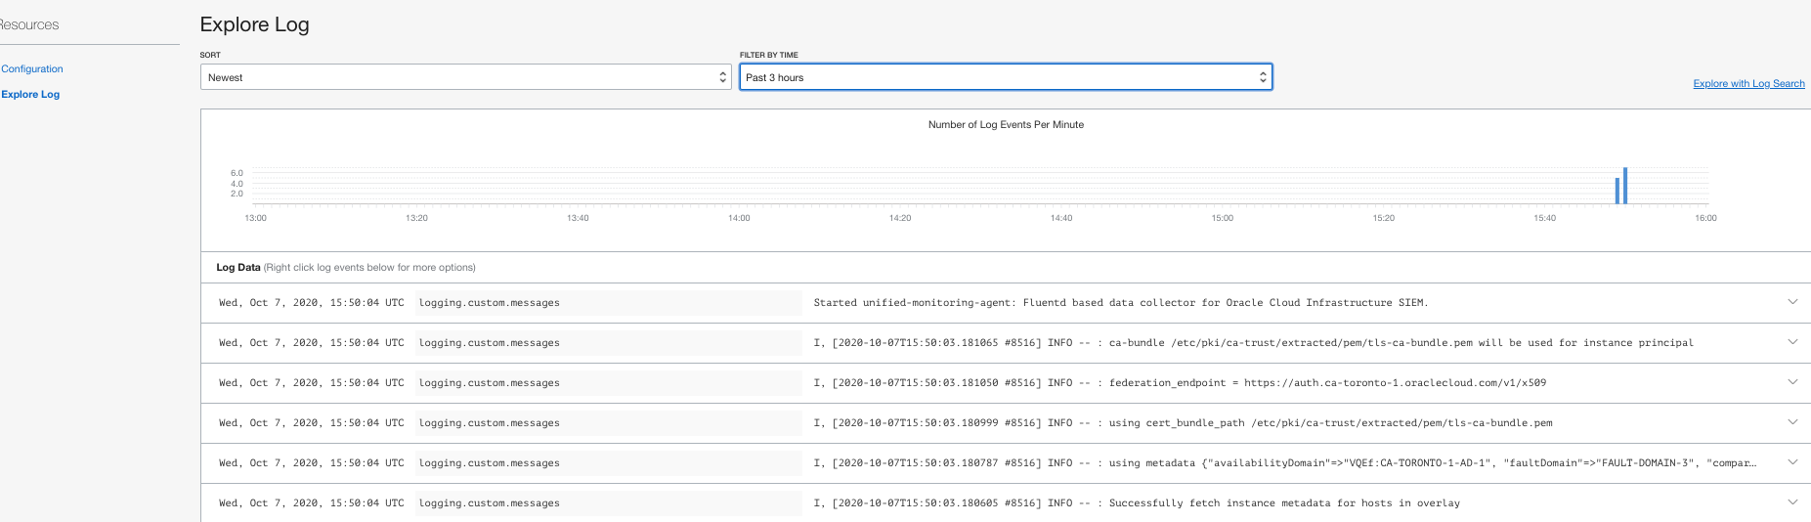
Task: Click the 14:00 chart axis label
Action: (x=739, y=218)
